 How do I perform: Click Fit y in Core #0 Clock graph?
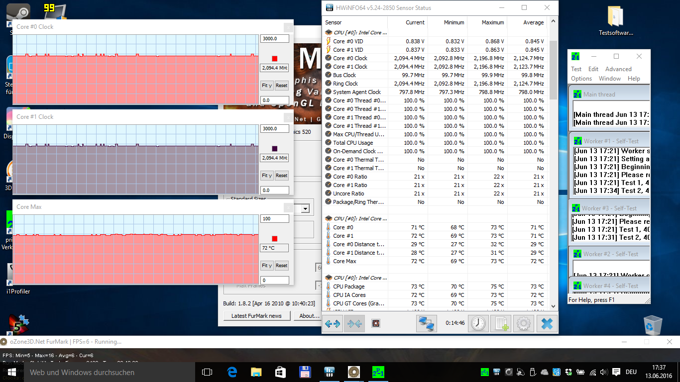(x=267, y=86)
